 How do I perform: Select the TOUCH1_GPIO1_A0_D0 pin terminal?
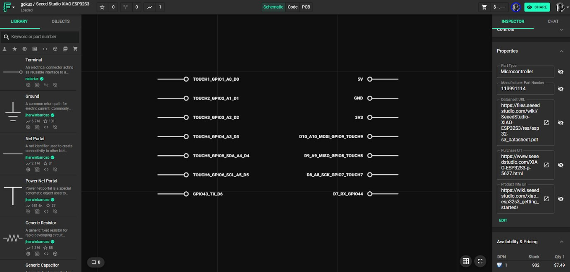[186, 79]
